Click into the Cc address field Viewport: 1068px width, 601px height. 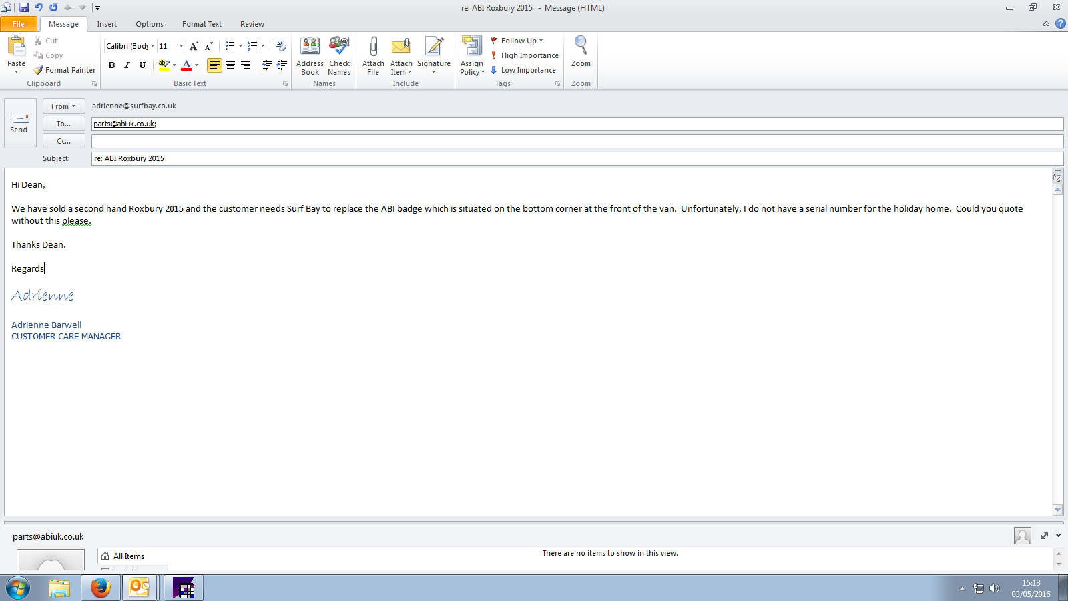tap(577, 141)
